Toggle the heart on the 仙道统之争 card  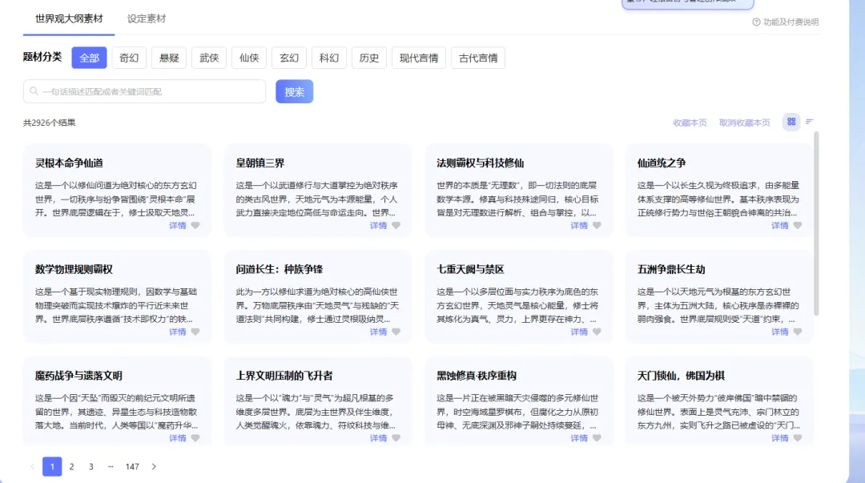pyautogui.click(x=798, y=225)
